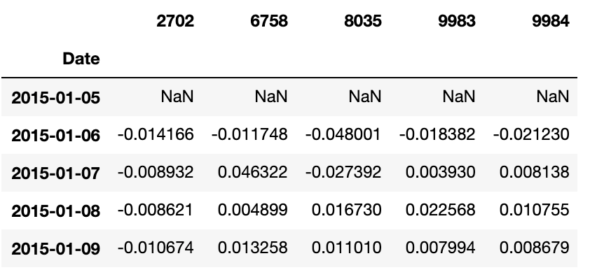
Task: Click the value -0.048001 cell
Action: (x=343, y=134)
